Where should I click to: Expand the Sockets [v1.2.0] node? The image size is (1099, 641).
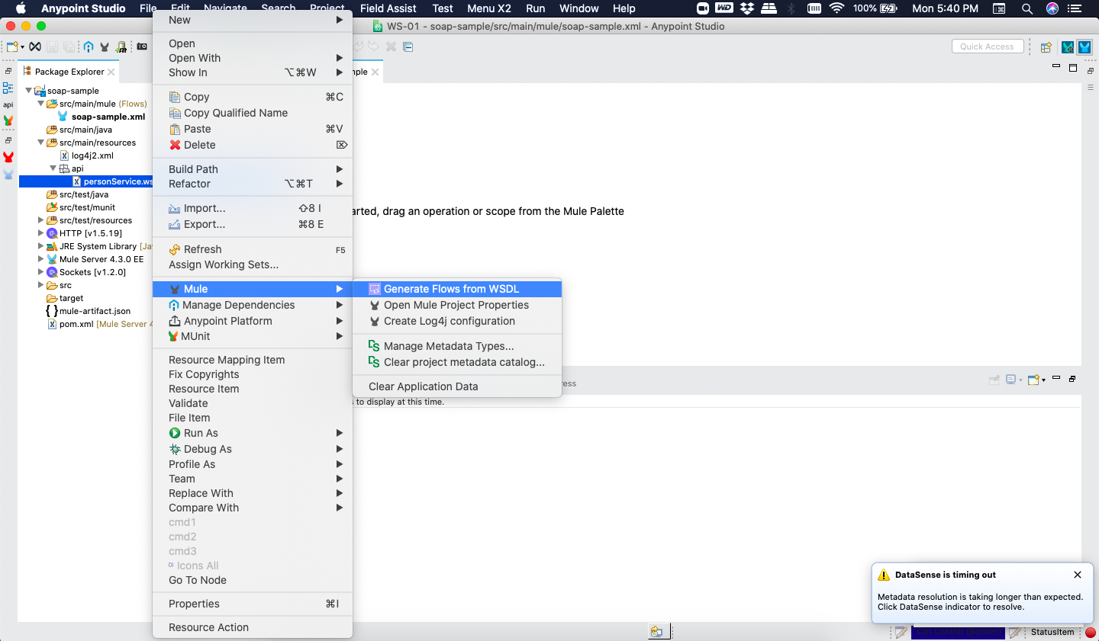click(x=41, y=272)
